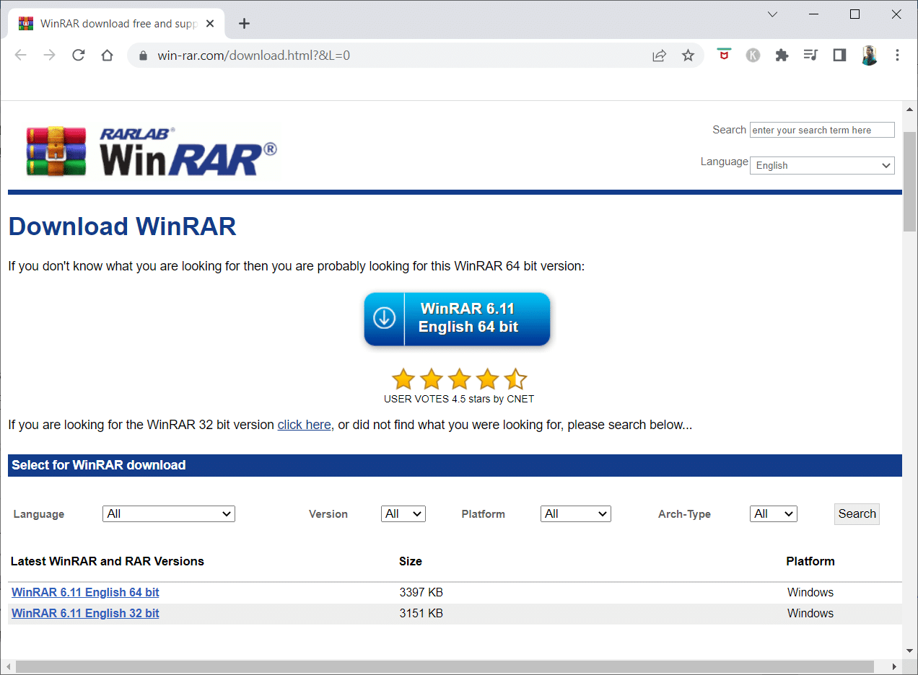Click the horizontal scrollbar left arrow
This screenshot has width=918, height=675.
coord(7,667)
